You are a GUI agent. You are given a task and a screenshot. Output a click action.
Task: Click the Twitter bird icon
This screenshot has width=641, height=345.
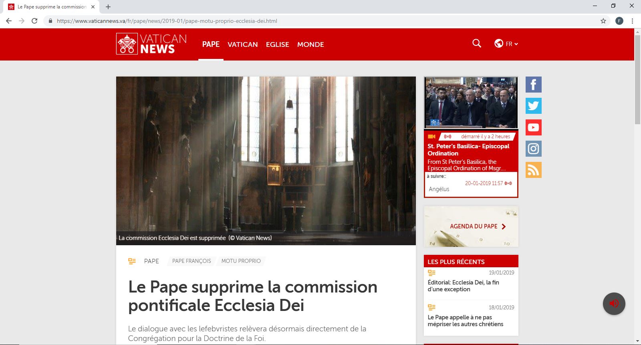tap(533, 106)
